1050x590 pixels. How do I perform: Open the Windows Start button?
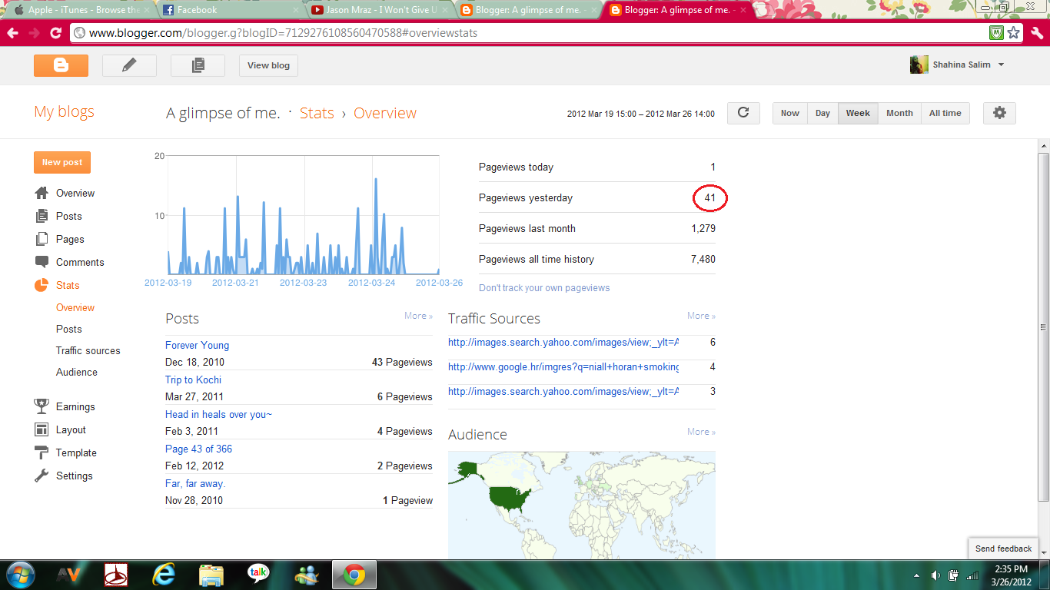point(19,574)
